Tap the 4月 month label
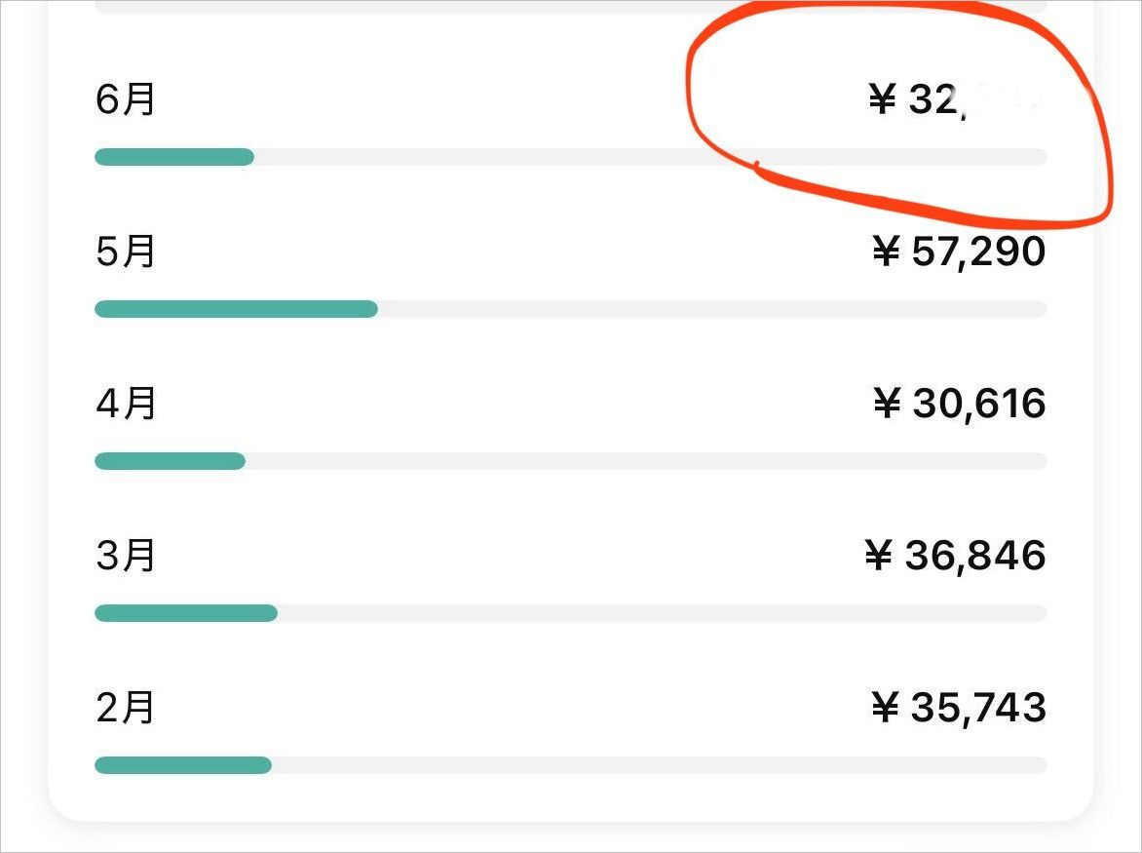1142x853 pixels. (126, 403)
